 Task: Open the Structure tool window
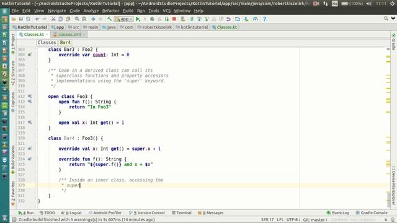pos(13,73)
